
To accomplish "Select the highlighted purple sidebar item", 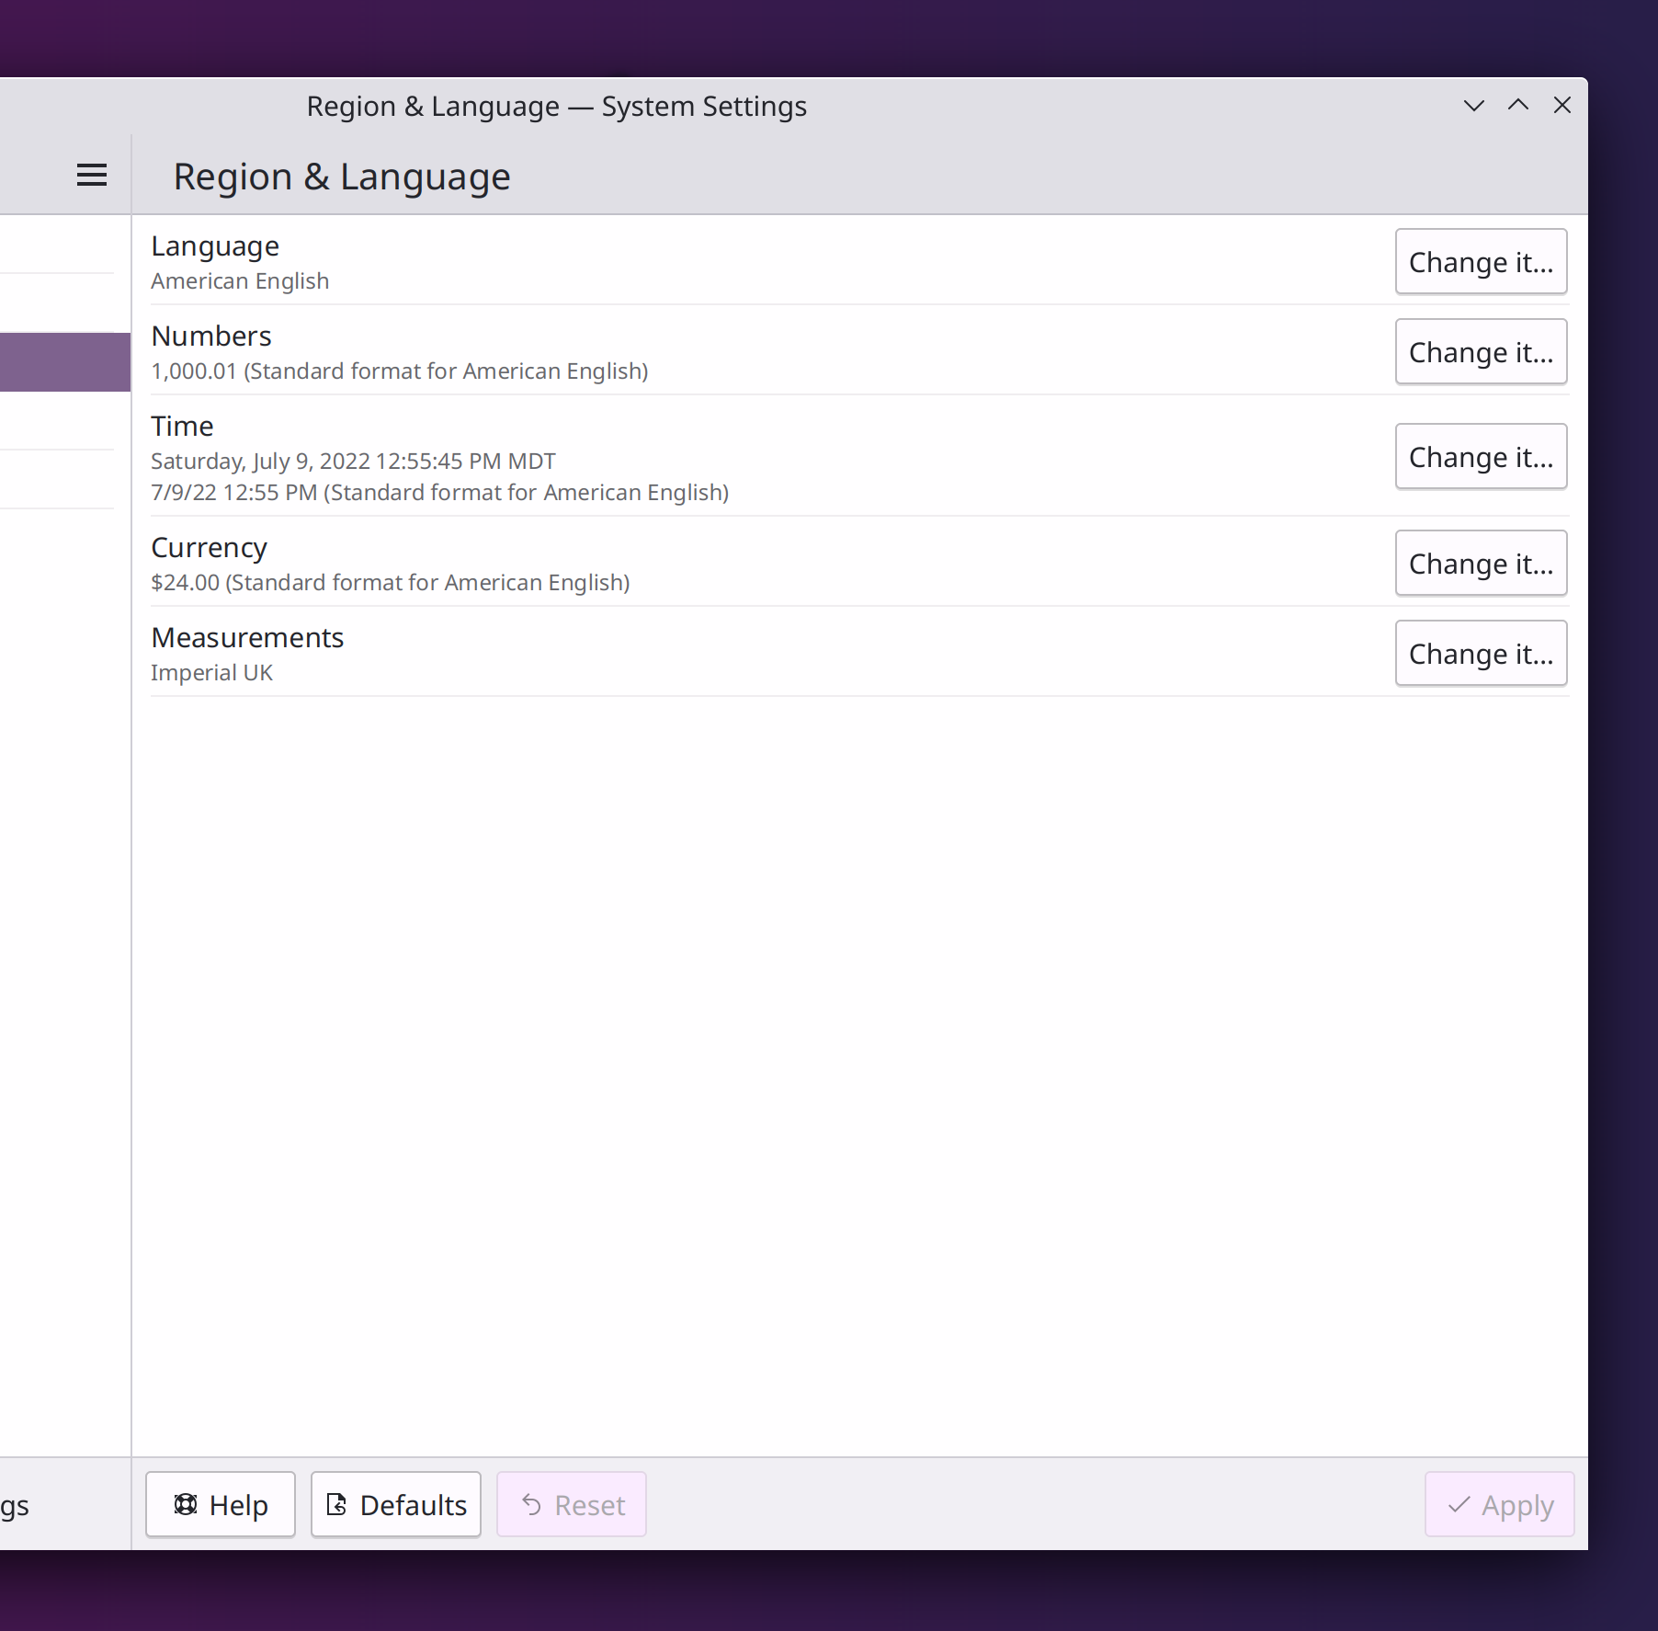I will pos(64,362).
